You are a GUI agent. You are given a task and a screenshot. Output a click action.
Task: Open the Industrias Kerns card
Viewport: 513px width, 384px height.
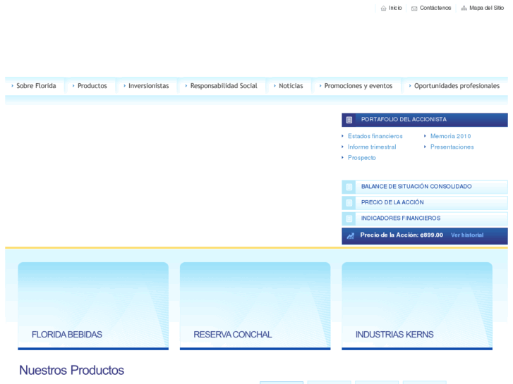pyautogui.click(x=417, y=306)
